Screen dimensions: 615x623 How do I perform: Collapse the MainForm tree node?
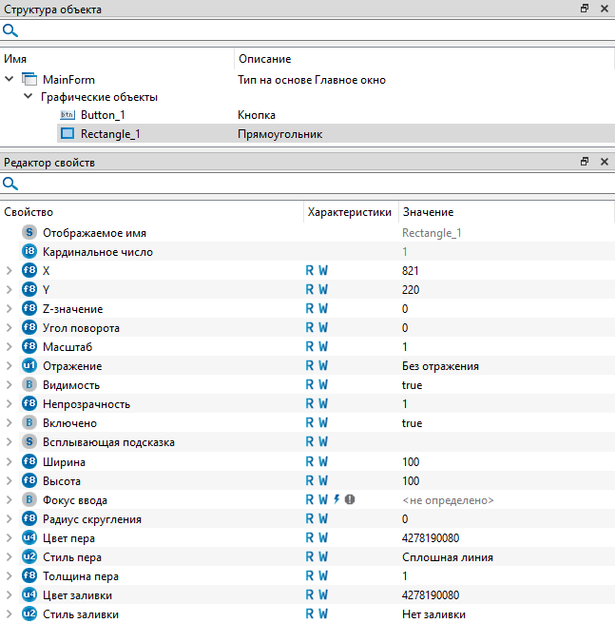10,80
